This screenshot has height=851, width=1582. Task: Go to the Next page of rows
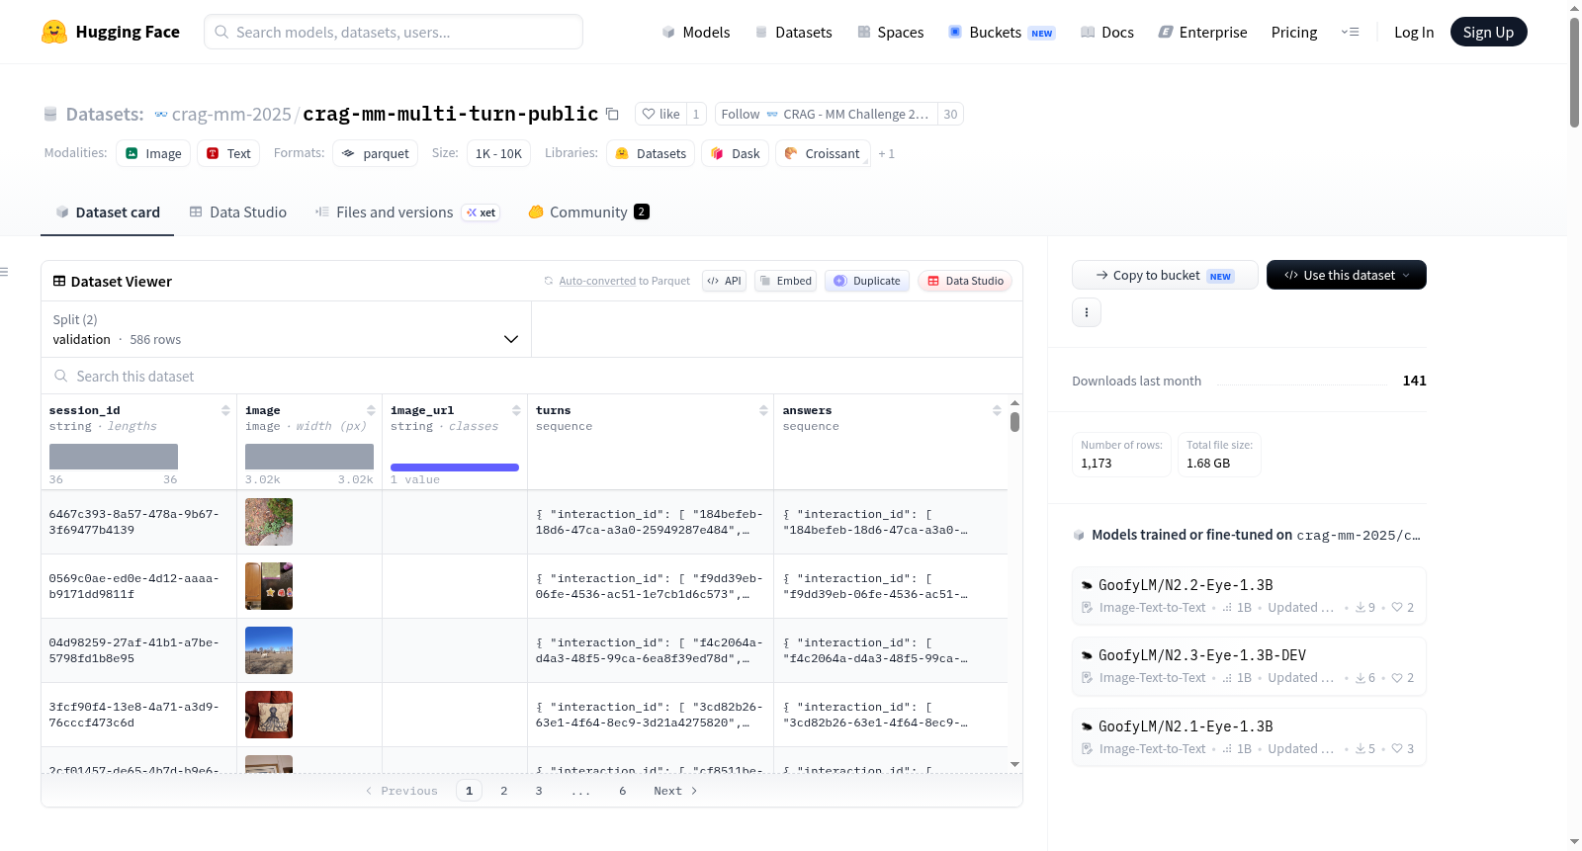pyautogui.click(x=675, y=791)
